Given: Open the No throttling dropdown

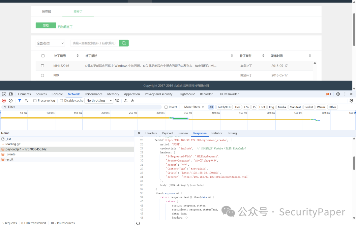Looking at the screenshot, I should tap(99, 101).
